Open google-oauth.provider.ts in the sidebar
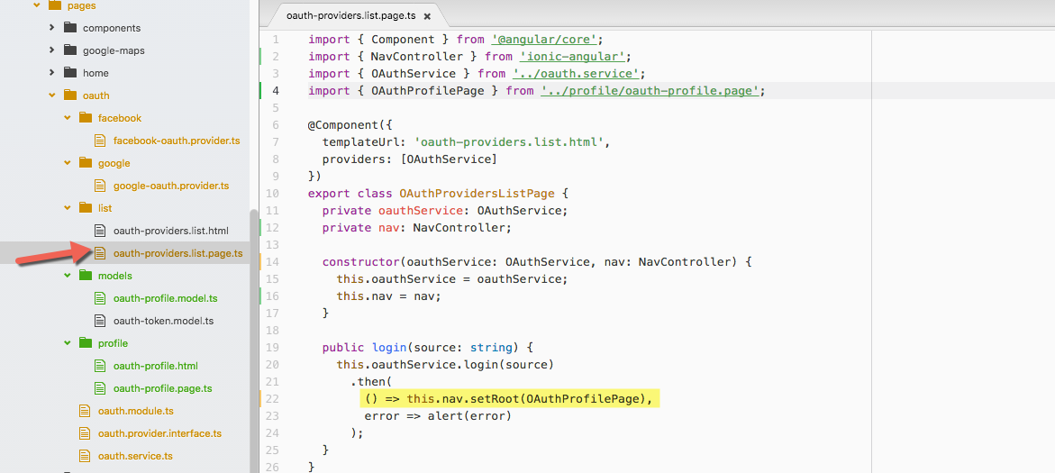This screenshot has height=473, width=1055. [x=171, y=186]
